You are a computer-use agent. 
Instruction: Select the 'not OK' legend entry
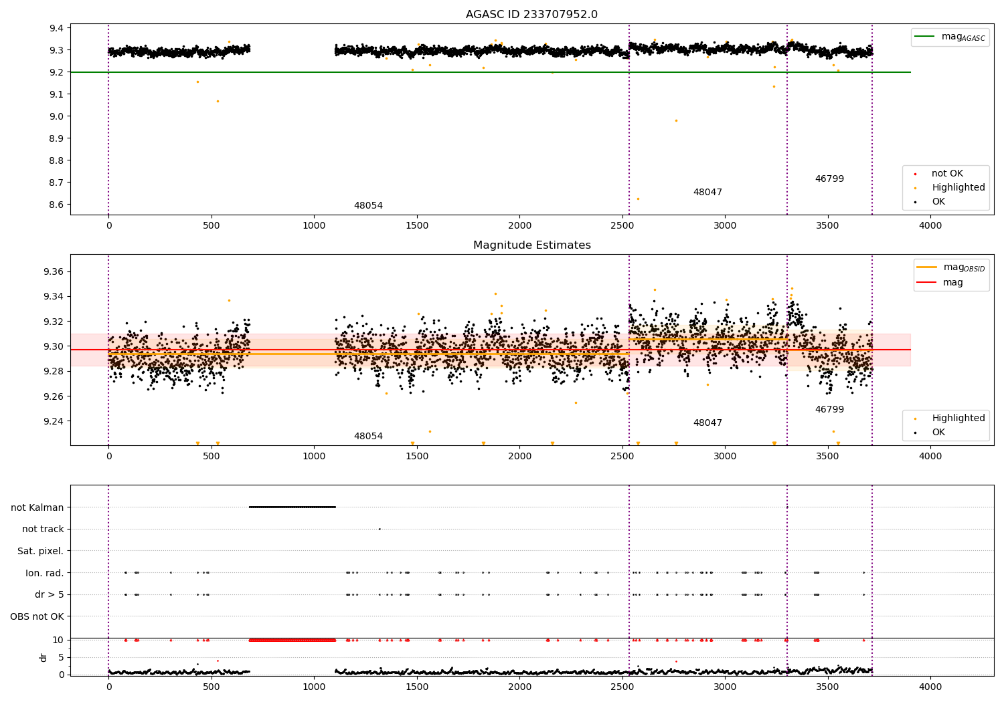[x=947, y=174]
